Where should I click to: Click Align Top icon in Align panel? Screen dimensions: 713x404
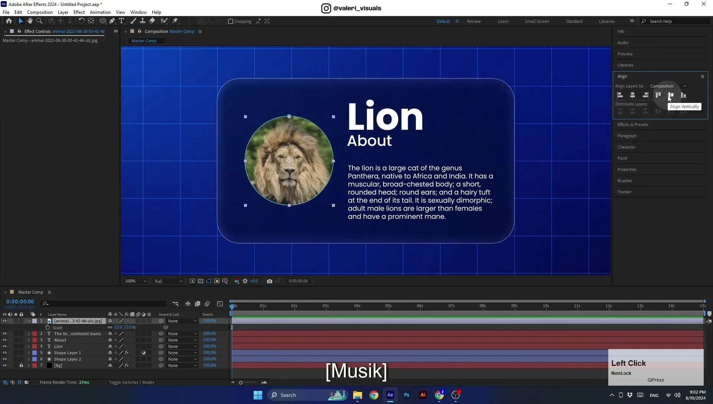tap(658, 95)
